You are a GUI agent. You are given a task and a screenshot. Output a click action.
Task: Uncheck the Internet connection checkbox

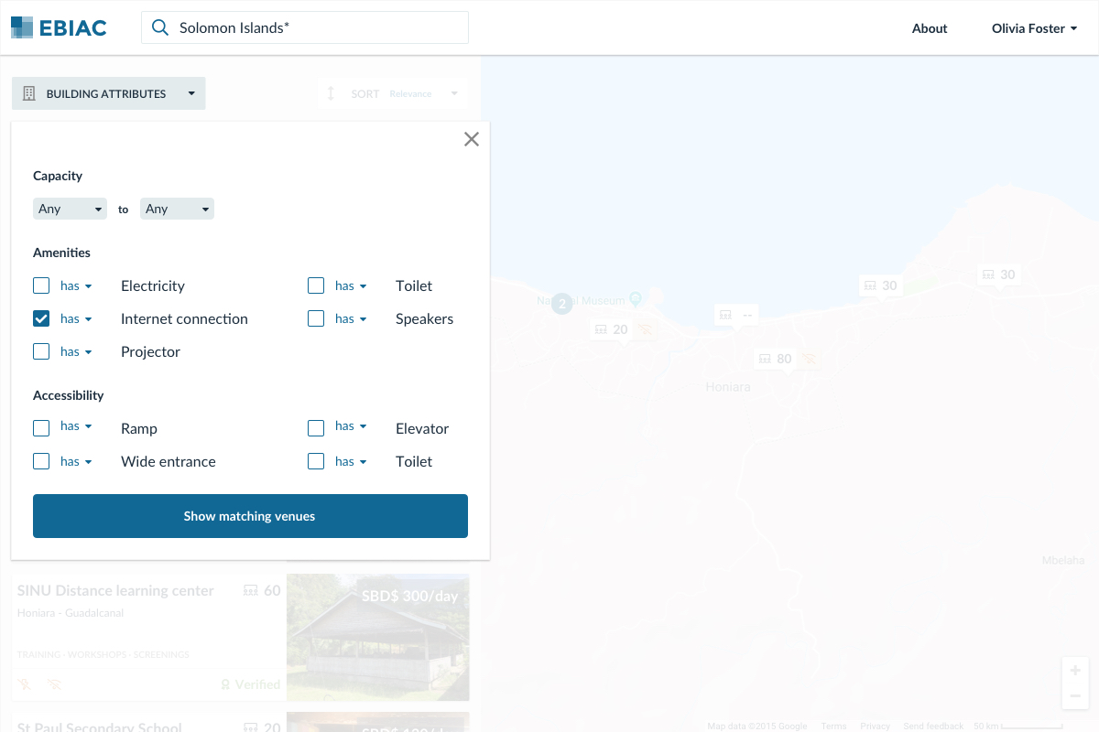(41, 318)
